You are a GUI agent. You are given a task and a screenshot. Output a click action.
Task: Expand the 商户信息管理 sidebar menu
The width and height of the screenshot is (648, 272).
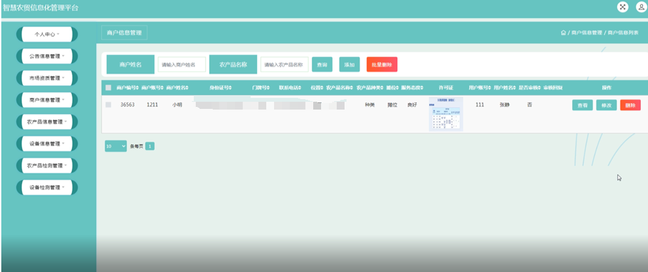(47, 100)
